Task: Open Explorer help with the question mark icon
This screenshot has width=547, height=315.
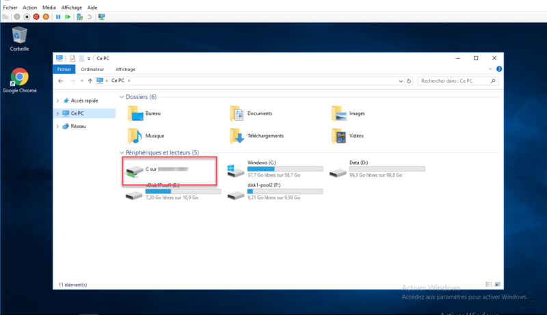Action: pyautogui.click(x=499, y=69)
